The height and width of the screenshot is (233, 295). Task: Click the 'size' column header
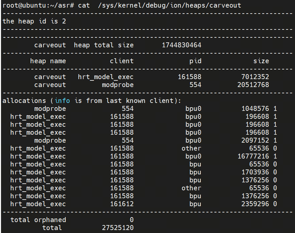pyautogui.click(x=261, y=61)
